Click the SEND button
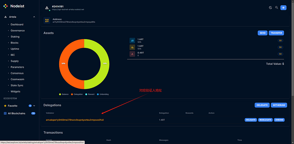 (x=262, y=33)
